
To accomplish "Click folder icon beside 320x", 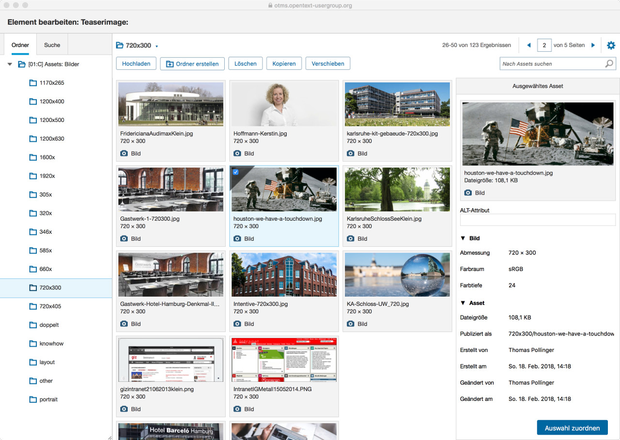I will click(x=33, y=213).
